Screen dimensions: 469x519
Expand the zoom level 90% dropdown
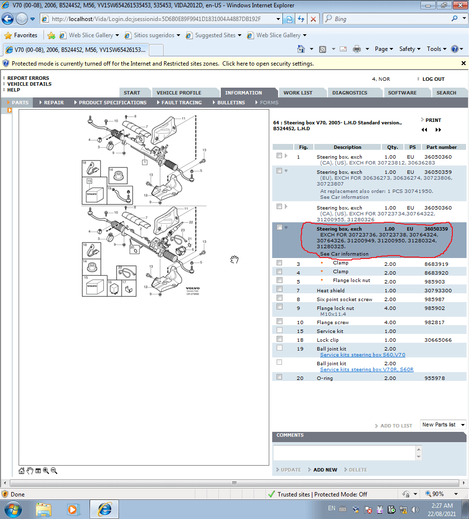click(456, 494)
